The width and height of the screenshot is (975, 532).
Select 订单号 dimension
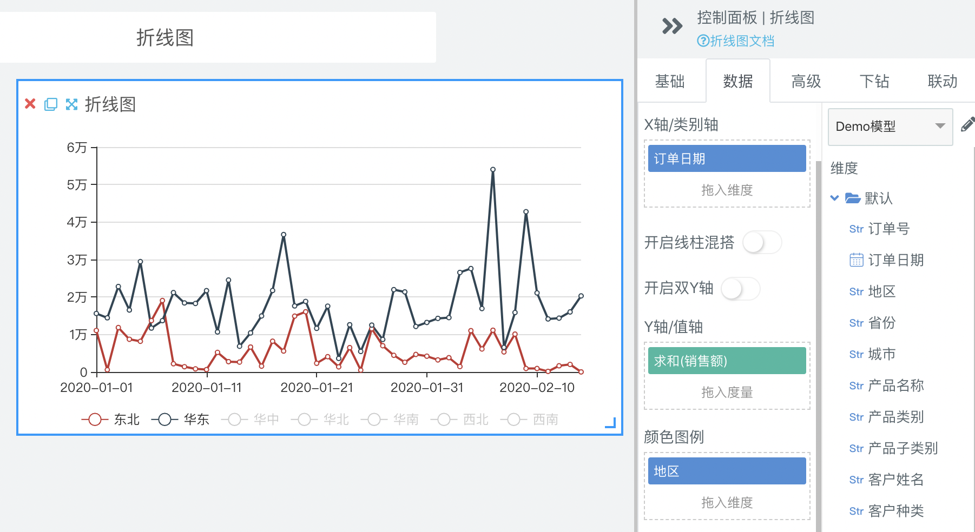889,229
